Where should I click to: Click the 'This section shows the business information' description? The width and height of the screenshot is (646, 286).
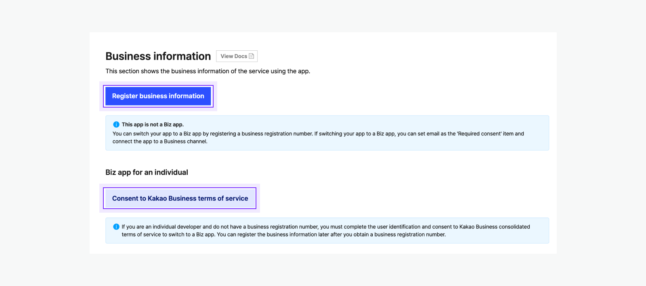(208, 71)
